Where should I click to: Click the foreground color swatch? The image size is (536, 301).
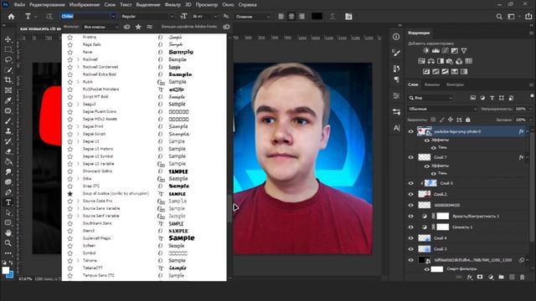click(x=6, y=270)
